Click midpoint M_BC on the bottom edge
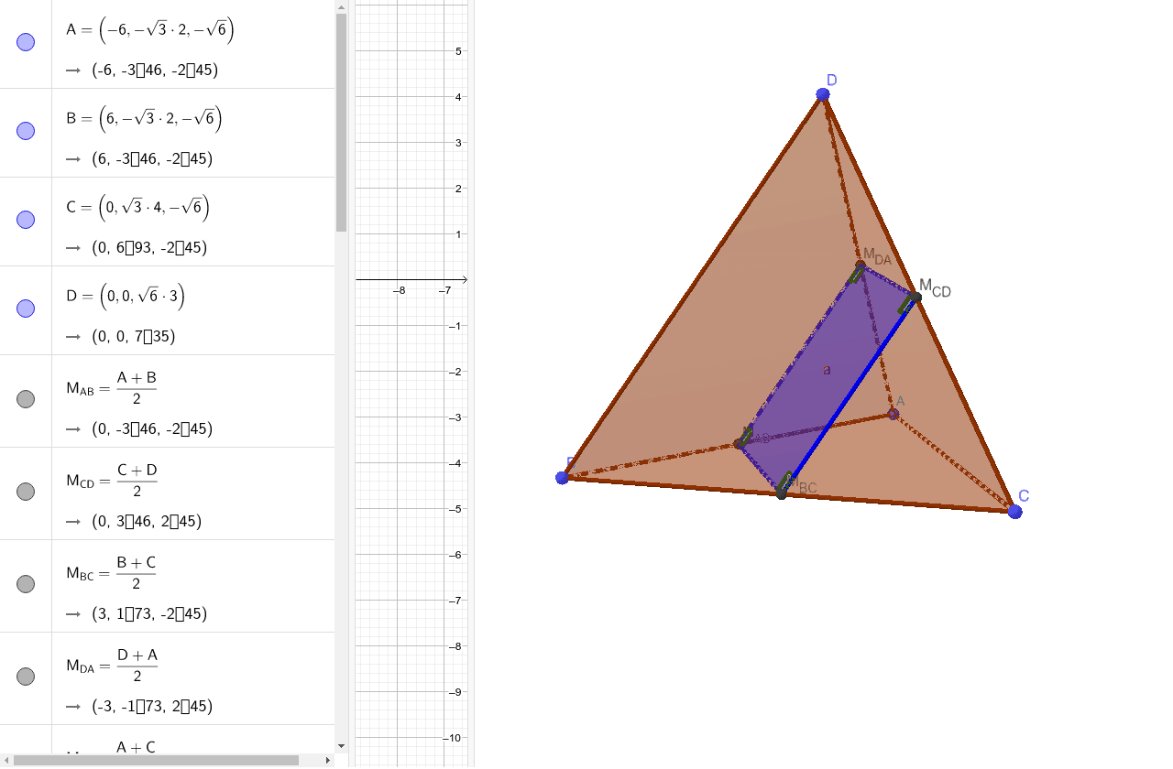 [781, 494]
